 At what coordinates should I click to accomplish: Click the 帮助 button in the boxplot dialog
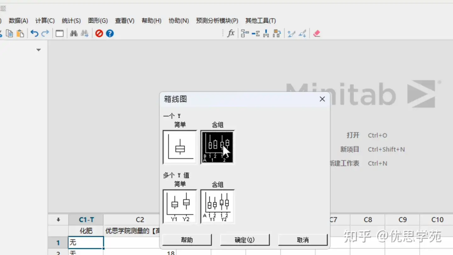tap(187, 240)
